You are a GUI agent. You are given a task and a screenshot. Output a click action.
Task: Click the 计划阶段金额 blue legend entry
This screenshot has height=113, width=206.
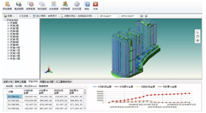point(102,87)
